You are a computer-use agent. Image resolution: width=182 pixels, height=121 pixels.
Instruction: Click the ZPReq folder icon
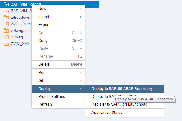(x=6, y=37)
